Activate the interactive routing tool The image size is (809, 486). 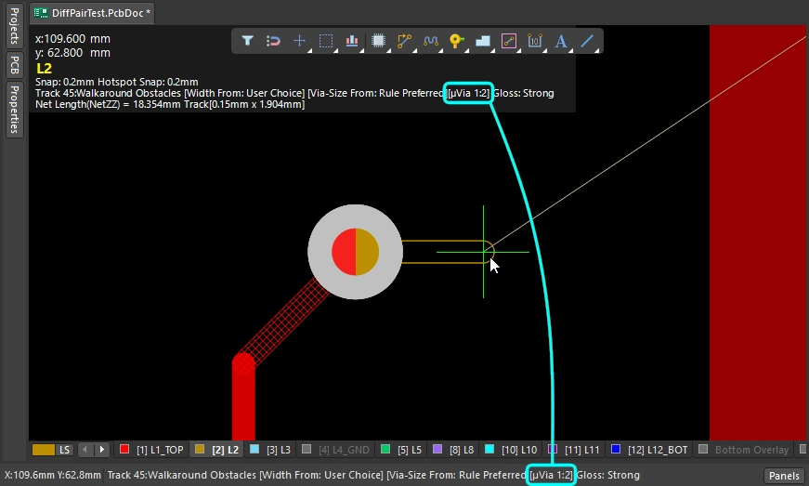[404, 41]
